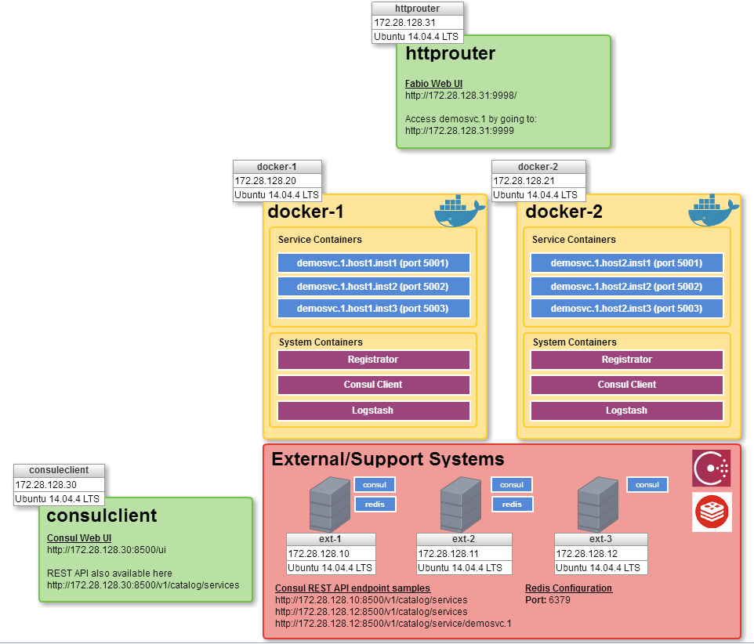This screenshot has width=754, height=644.
Task: Click System Containers label in docker-2
Action: [575, 342]
